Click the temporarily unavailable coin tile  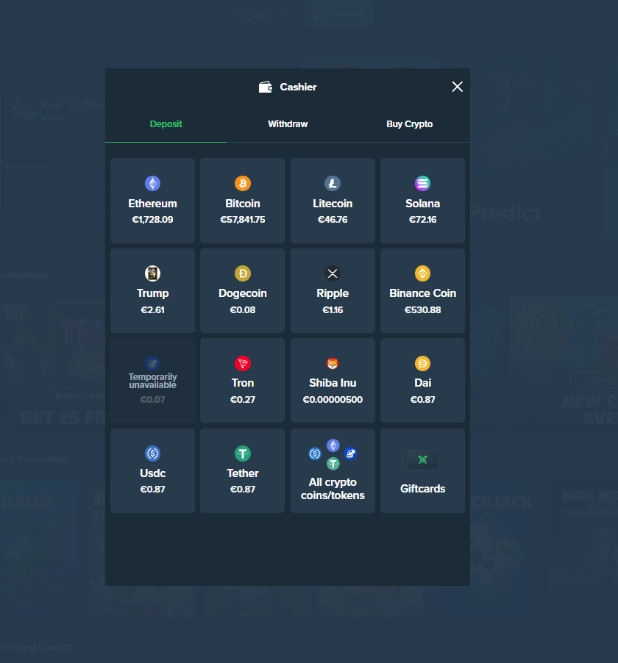point(152,380)
